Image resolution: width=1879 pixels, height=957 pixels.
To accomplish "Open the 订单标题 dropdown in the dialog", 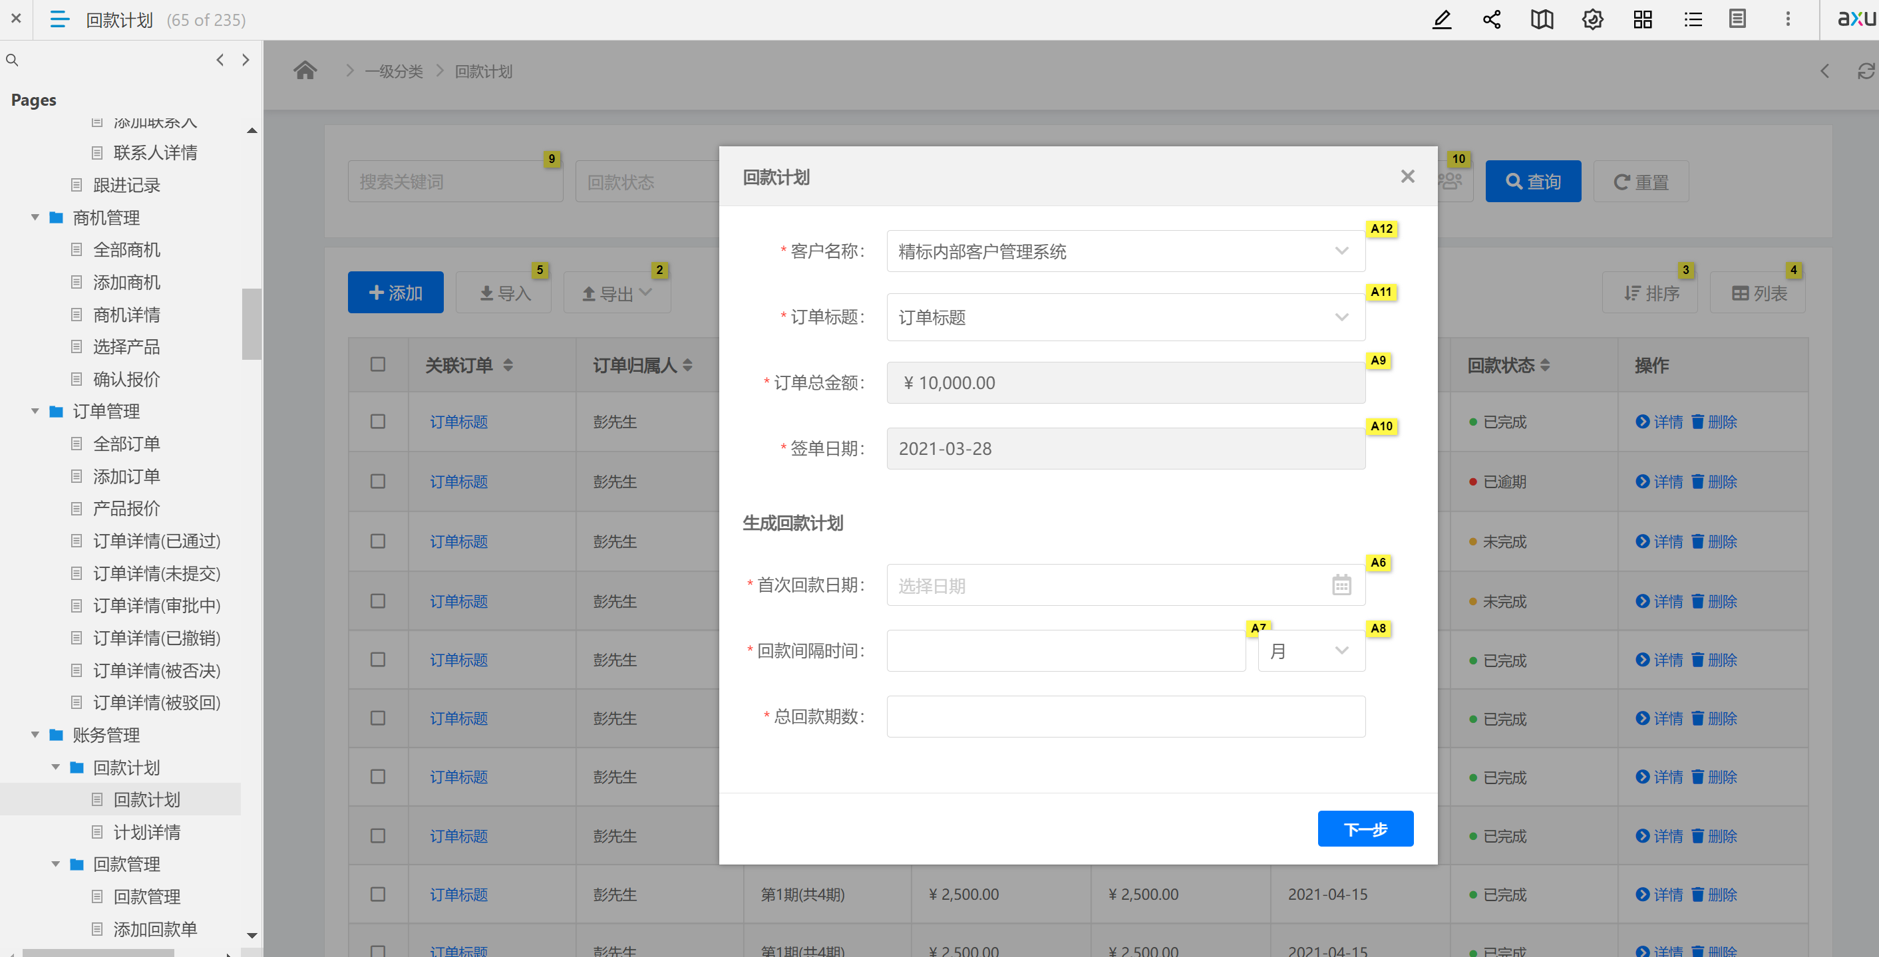I will click(x=1126, y=317).
